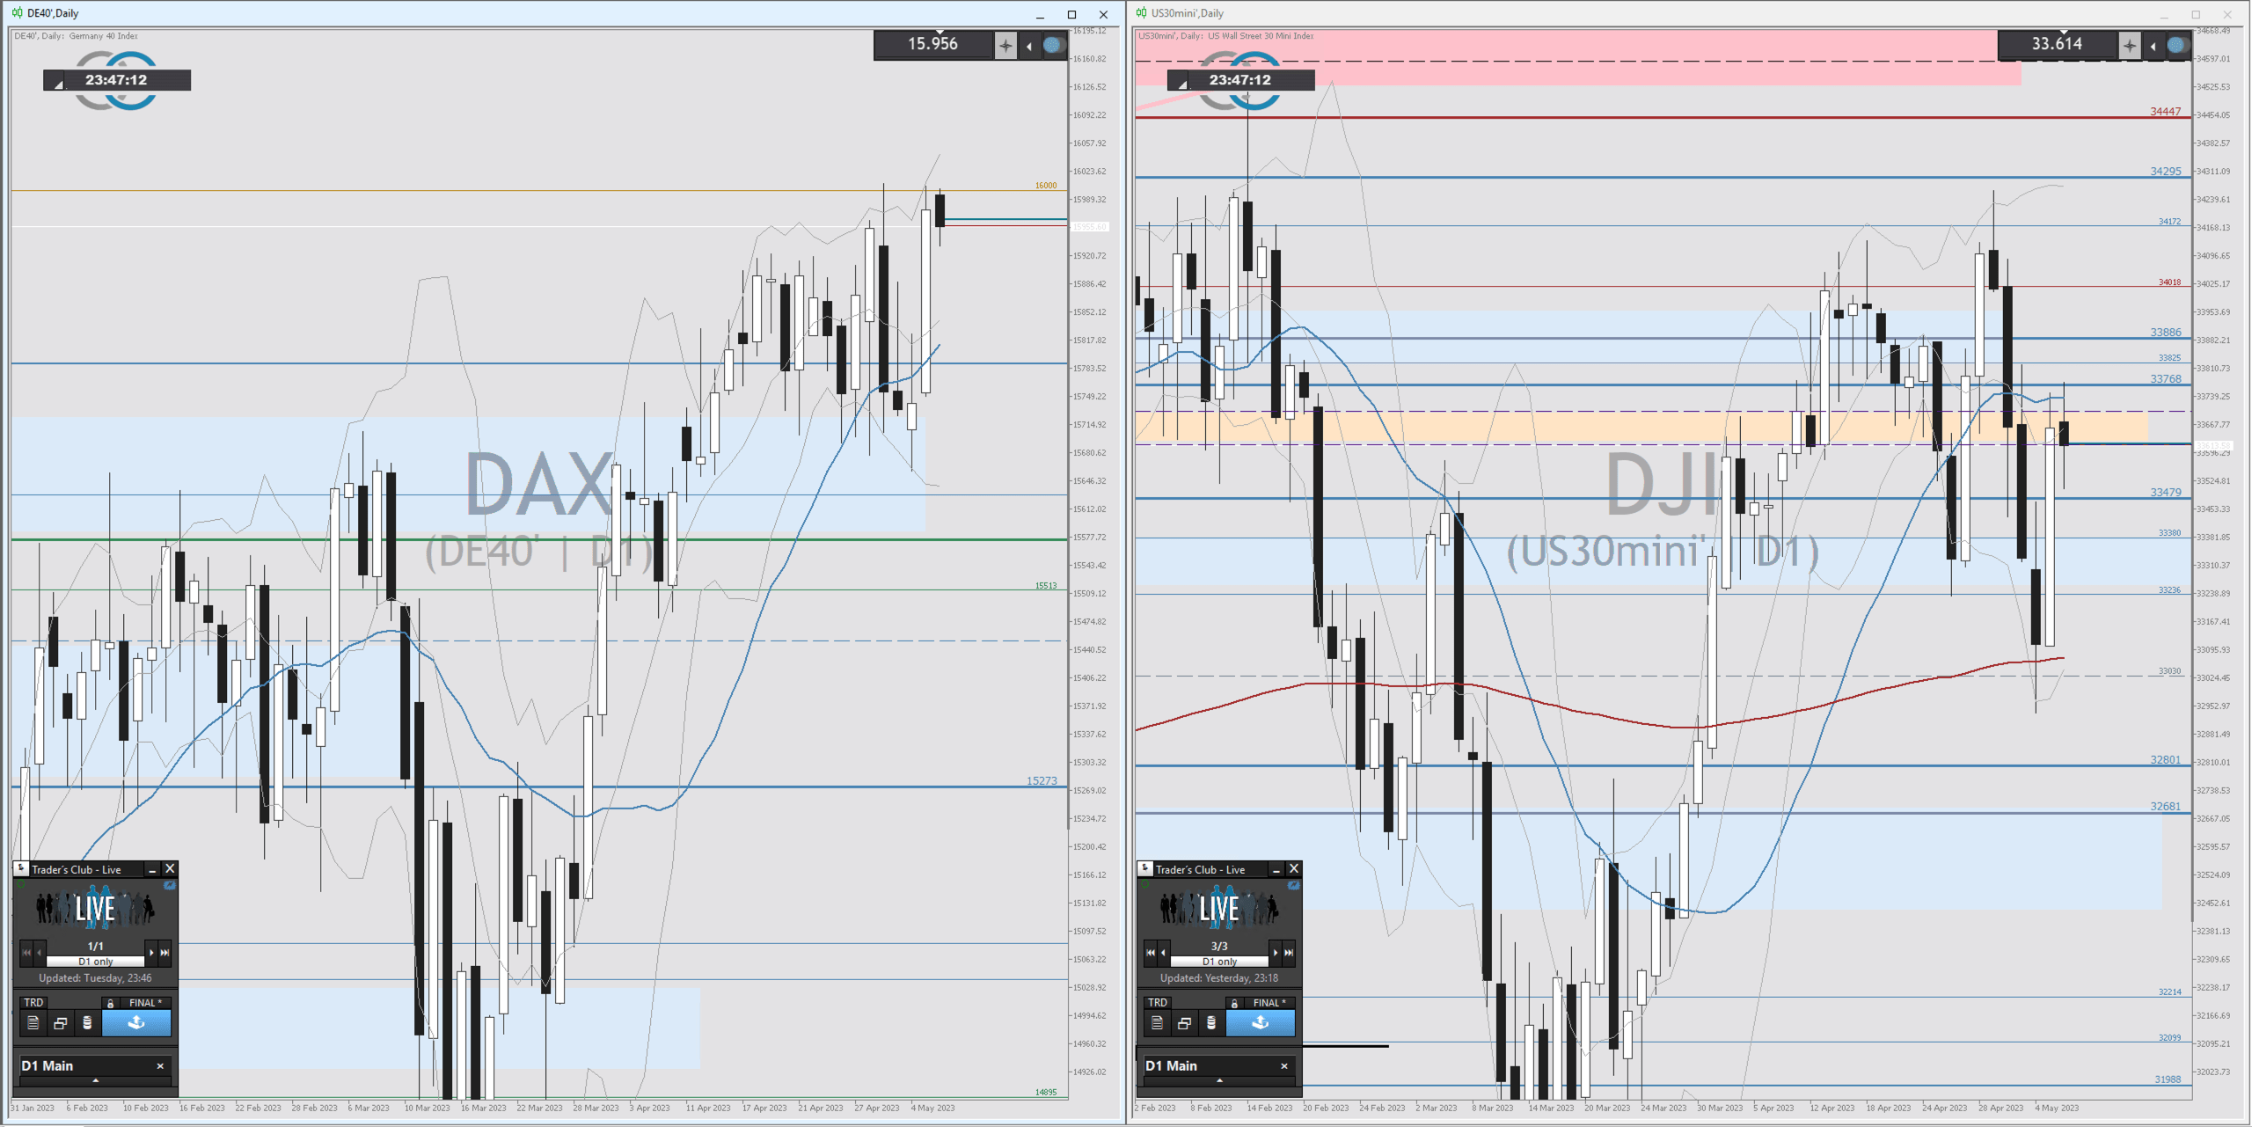
Task: Click the FINAL * button in DJI panel
Action: (x=1269, y=1003)
